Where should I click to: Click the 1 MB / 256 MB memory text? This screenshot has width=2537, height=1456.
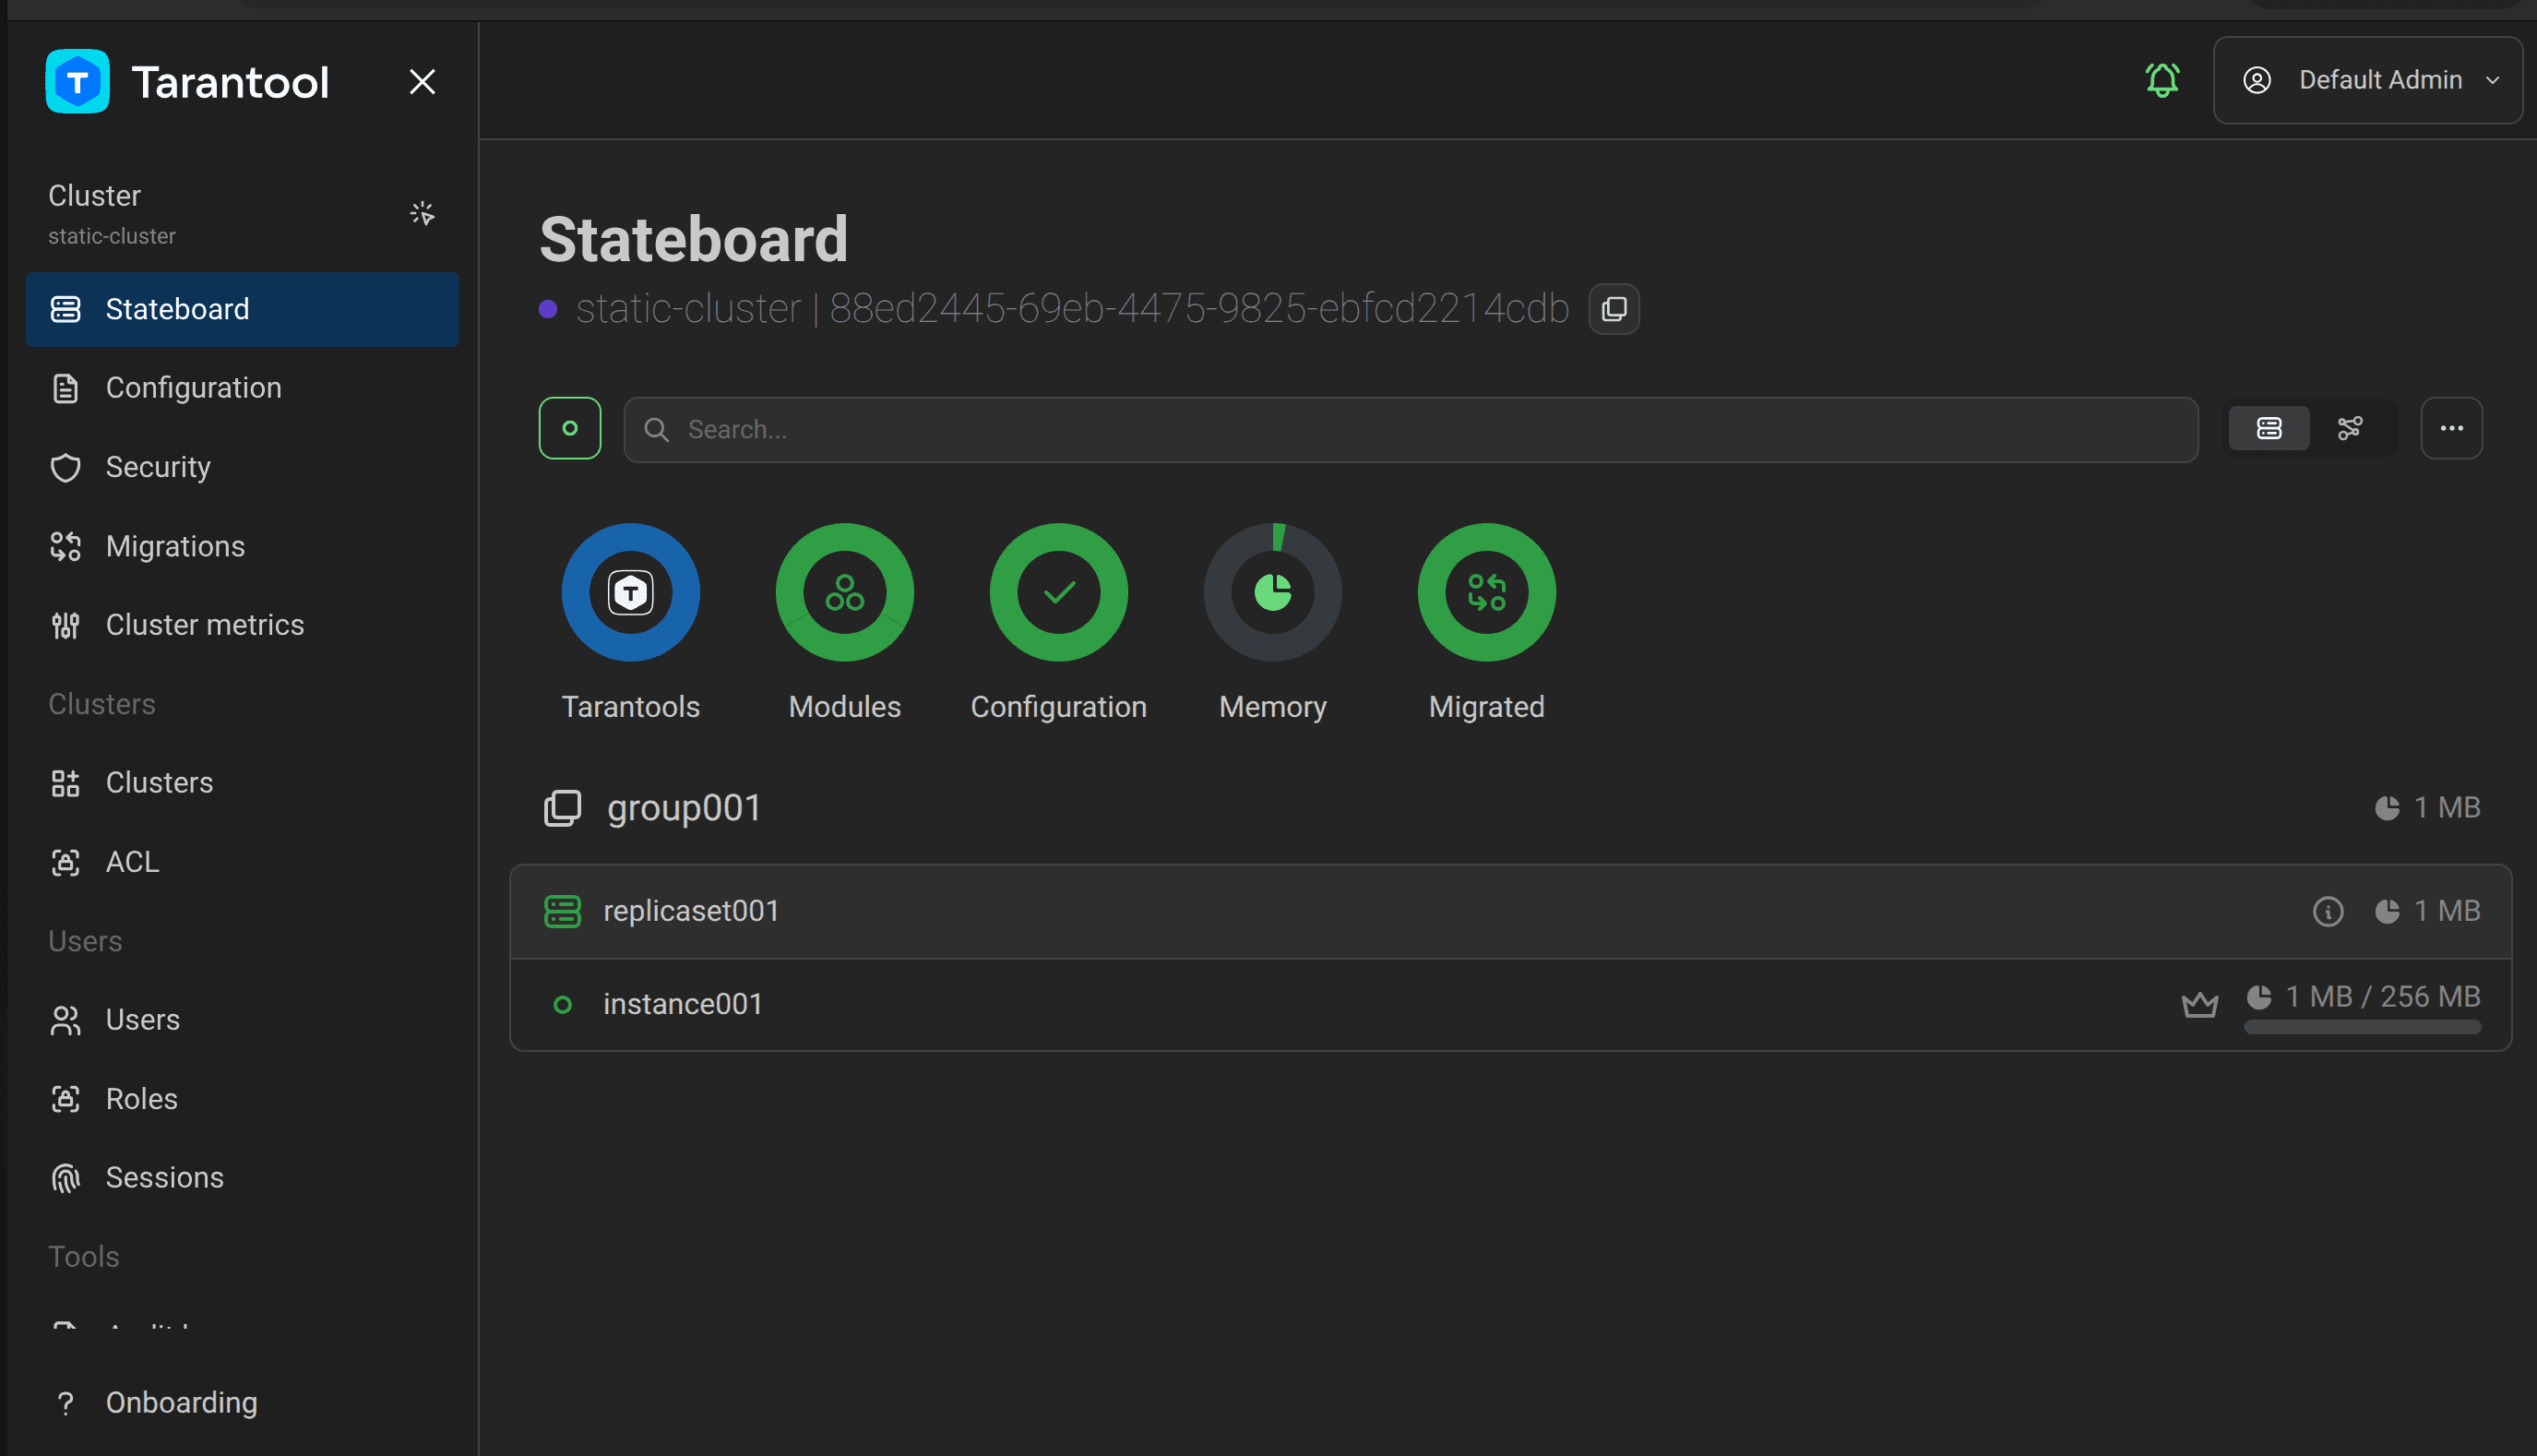(2383, 997)
